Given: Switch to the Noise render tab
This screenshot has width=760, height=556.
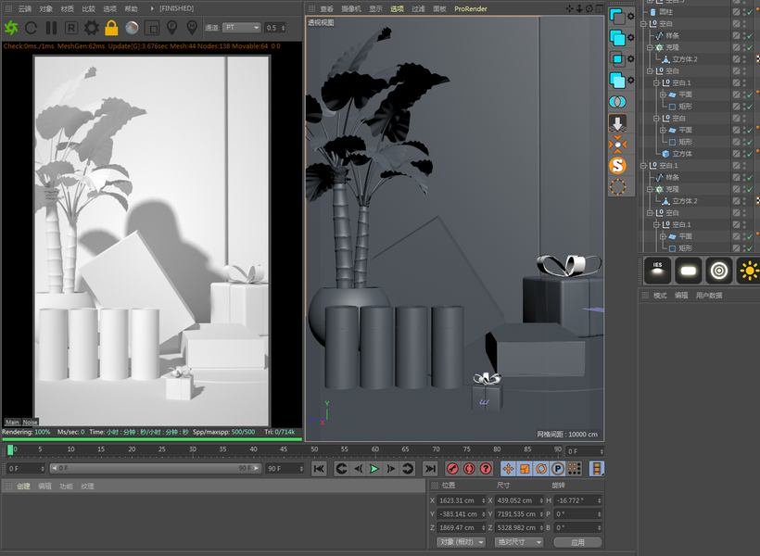Looking at the screenshot, I should tap(30, 423).
